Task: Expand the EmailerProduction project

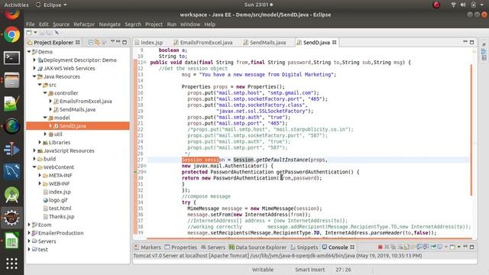Action: coord(29,233)
